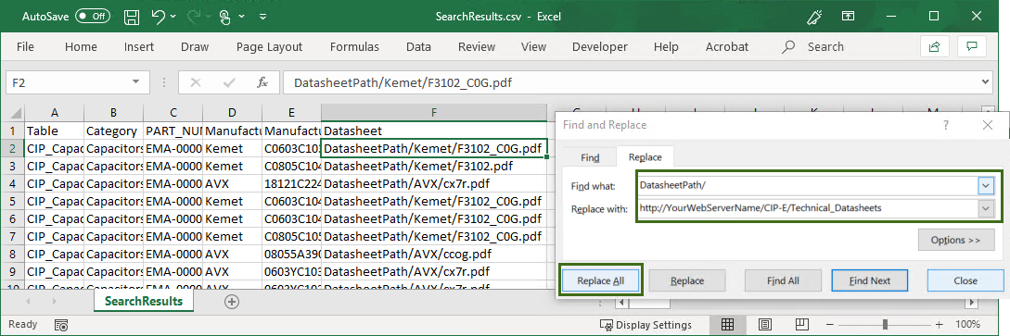Open the View tab
Viewport: 1010px width, 336px height.
tap(533, 47)
